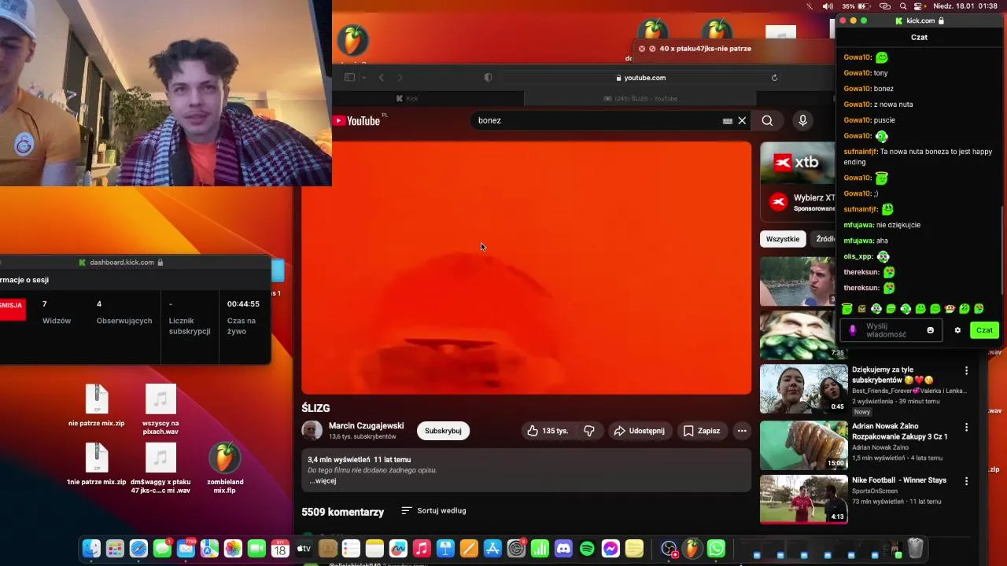This screenshot has width=1007, height=566.
Task: Click the YouTube search magnifier button
Action: point(767,120)
